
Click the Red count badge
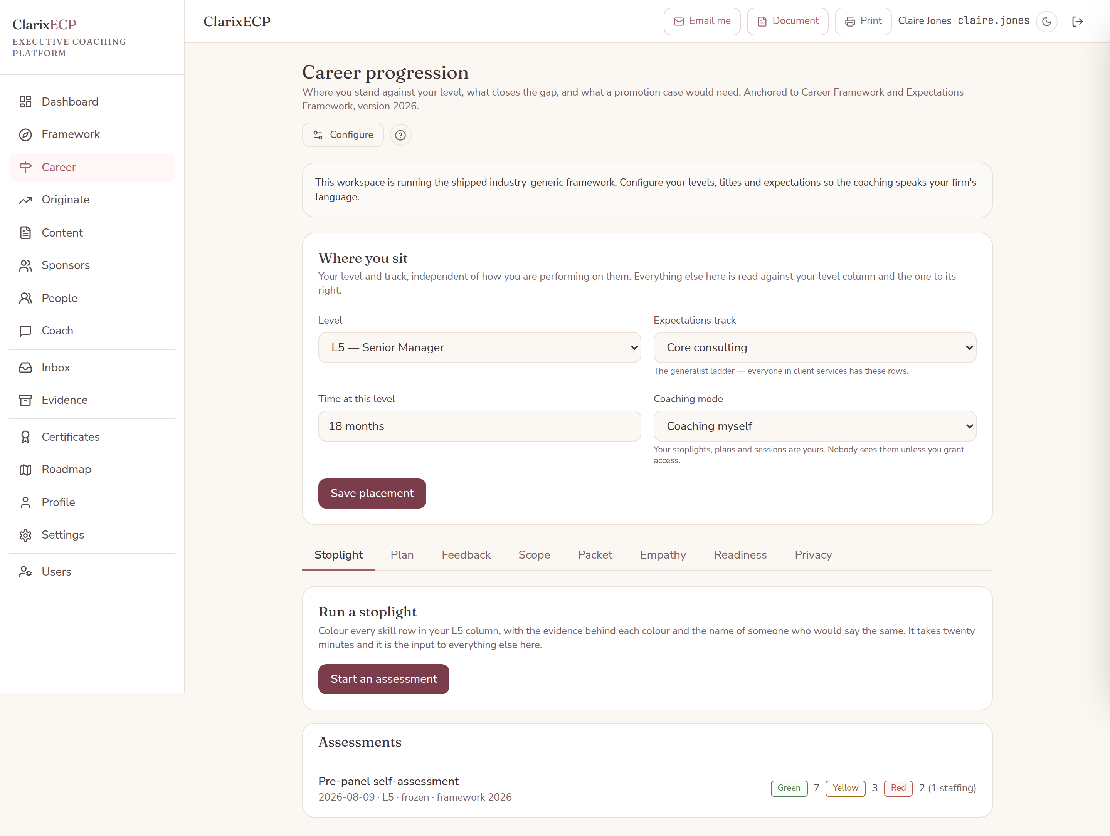click(x=898, y=788)
